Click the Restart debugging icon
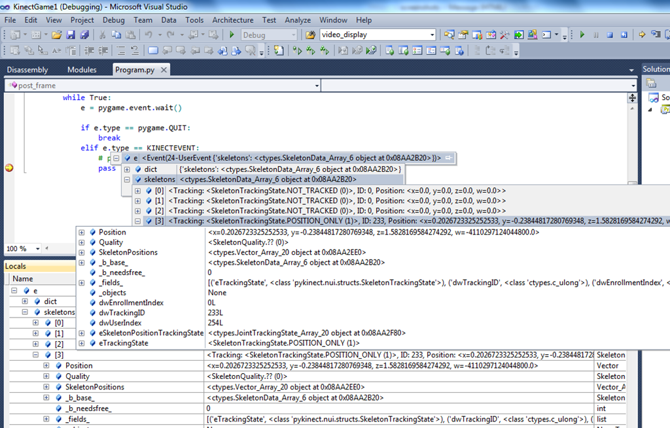The width and height of the screenshot is (670, 428). point(623,35)
